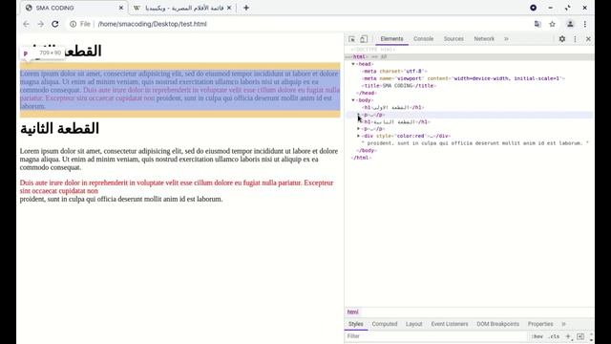Screen dimensions: 611x344
Task: Go back using browser back arrow
Action: click(x=26, y=24)
